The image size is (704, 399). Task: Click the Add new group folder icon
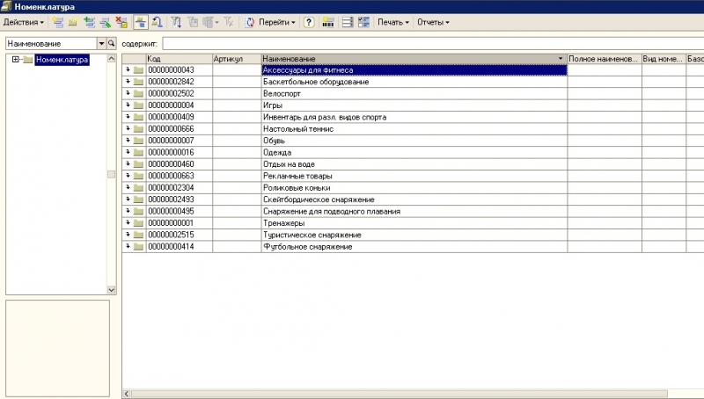pos(73,21)
